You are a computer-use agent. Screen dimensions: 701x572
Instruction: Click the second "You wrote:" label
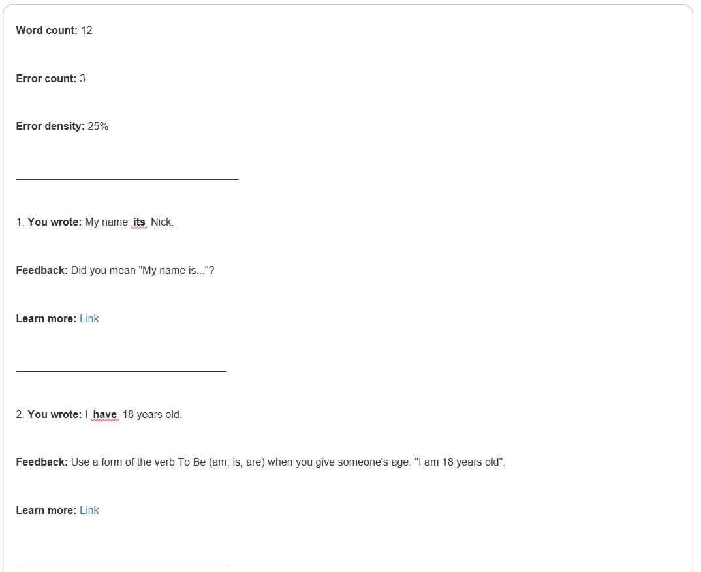click(x=55, y=415)
